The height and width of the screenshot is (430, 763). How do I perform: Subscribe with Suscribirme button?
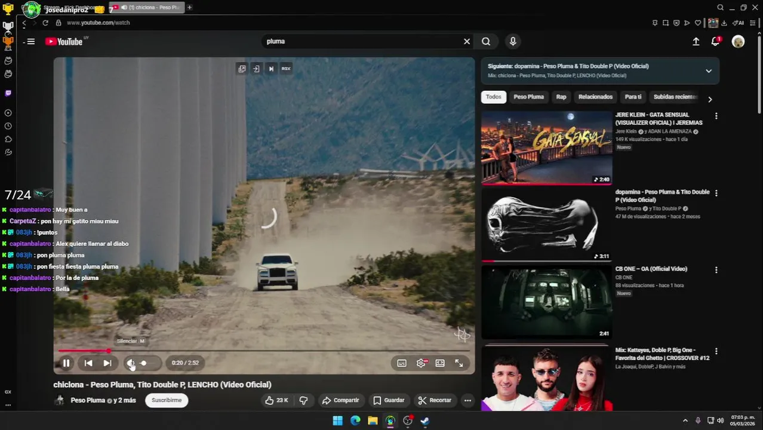click(x=167, y=400)
